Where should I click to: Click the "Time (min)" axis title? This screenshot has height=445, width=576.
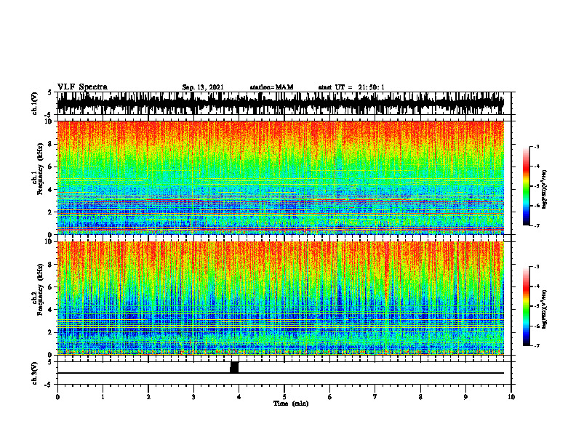[x=291, y=404]
